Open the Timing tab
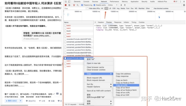This screenshot has width=186, height=106. [134, 22]
